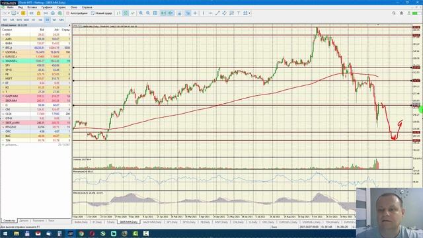Viewport: 423px width, 238px height.
Task: Open Windows Start menu
Action: (5, 233)
